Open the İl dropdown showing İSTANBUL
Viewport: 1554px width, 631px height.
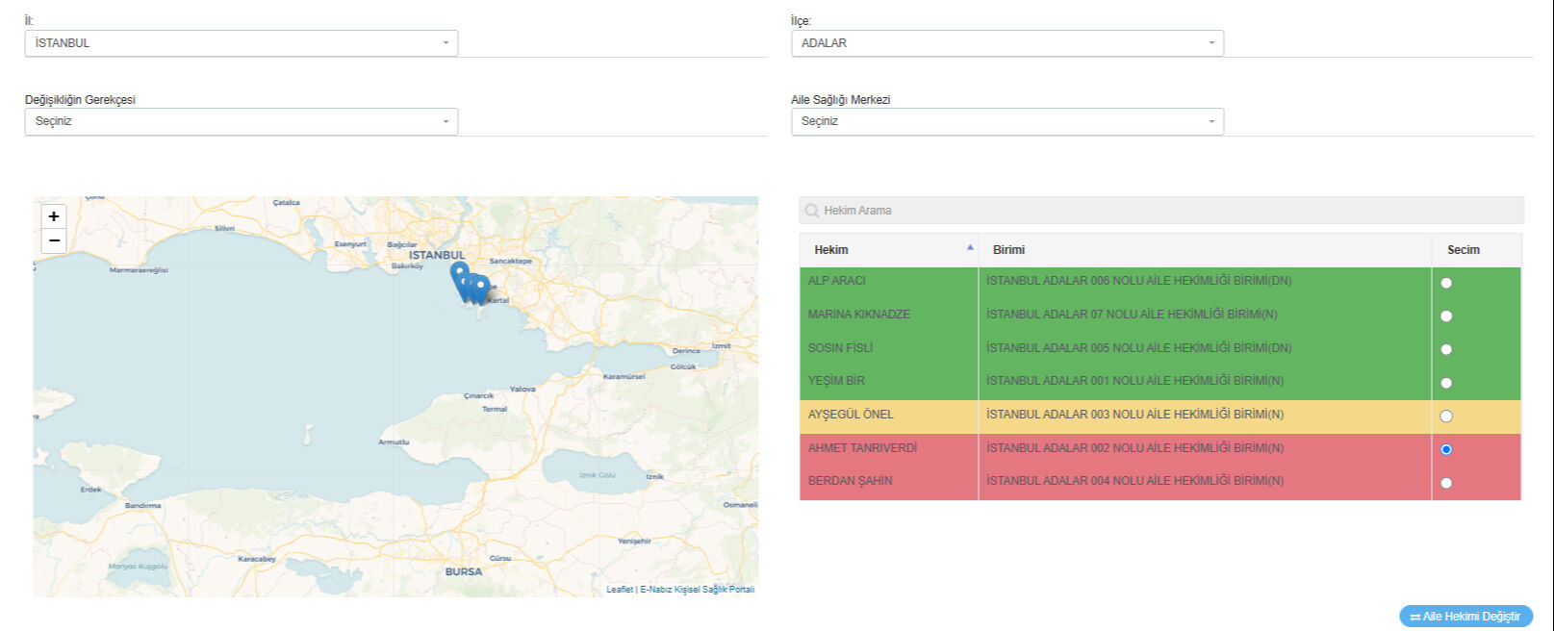click(241, 43)
